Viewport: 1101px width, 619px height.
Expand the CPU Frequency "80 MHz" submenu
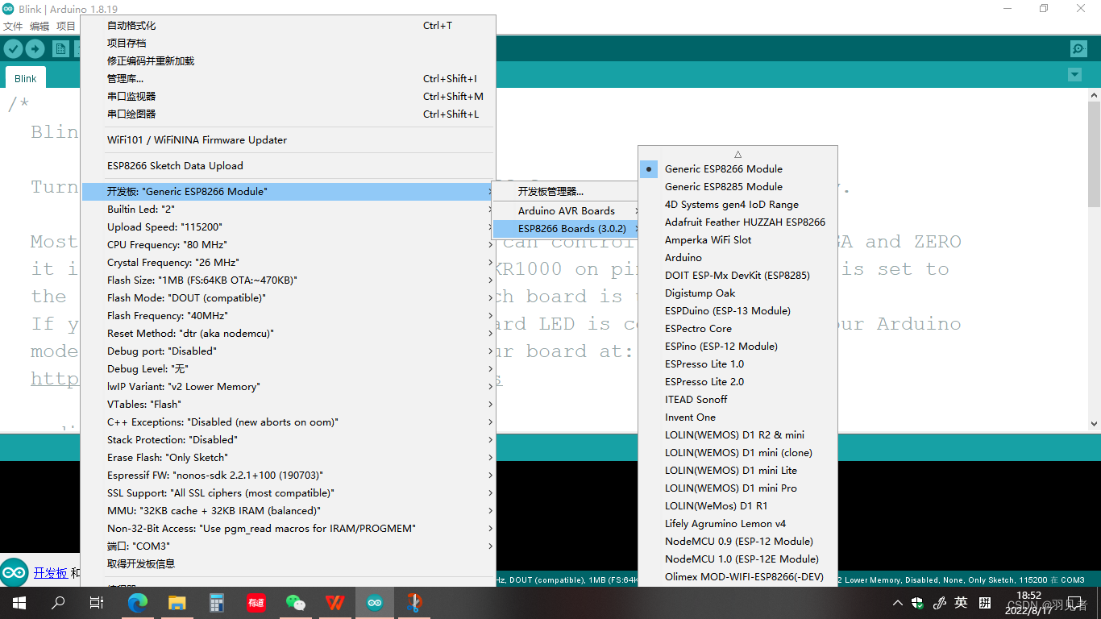[289, 245]
